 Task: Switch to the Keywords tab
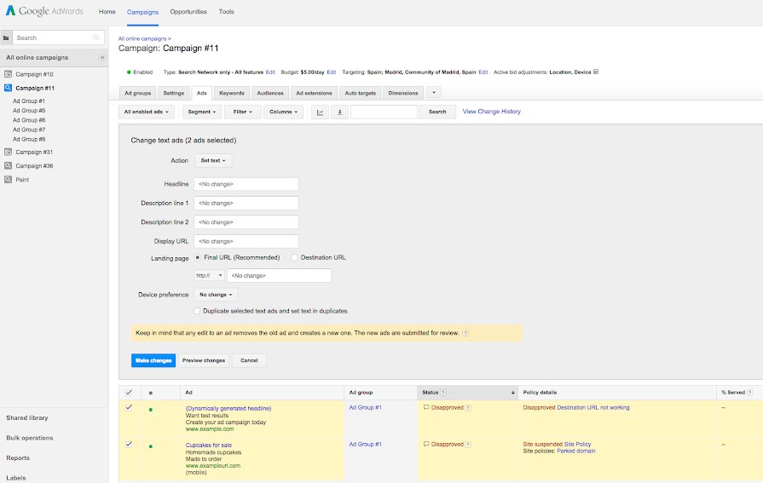pyautogui.click(x=232, y=93)
